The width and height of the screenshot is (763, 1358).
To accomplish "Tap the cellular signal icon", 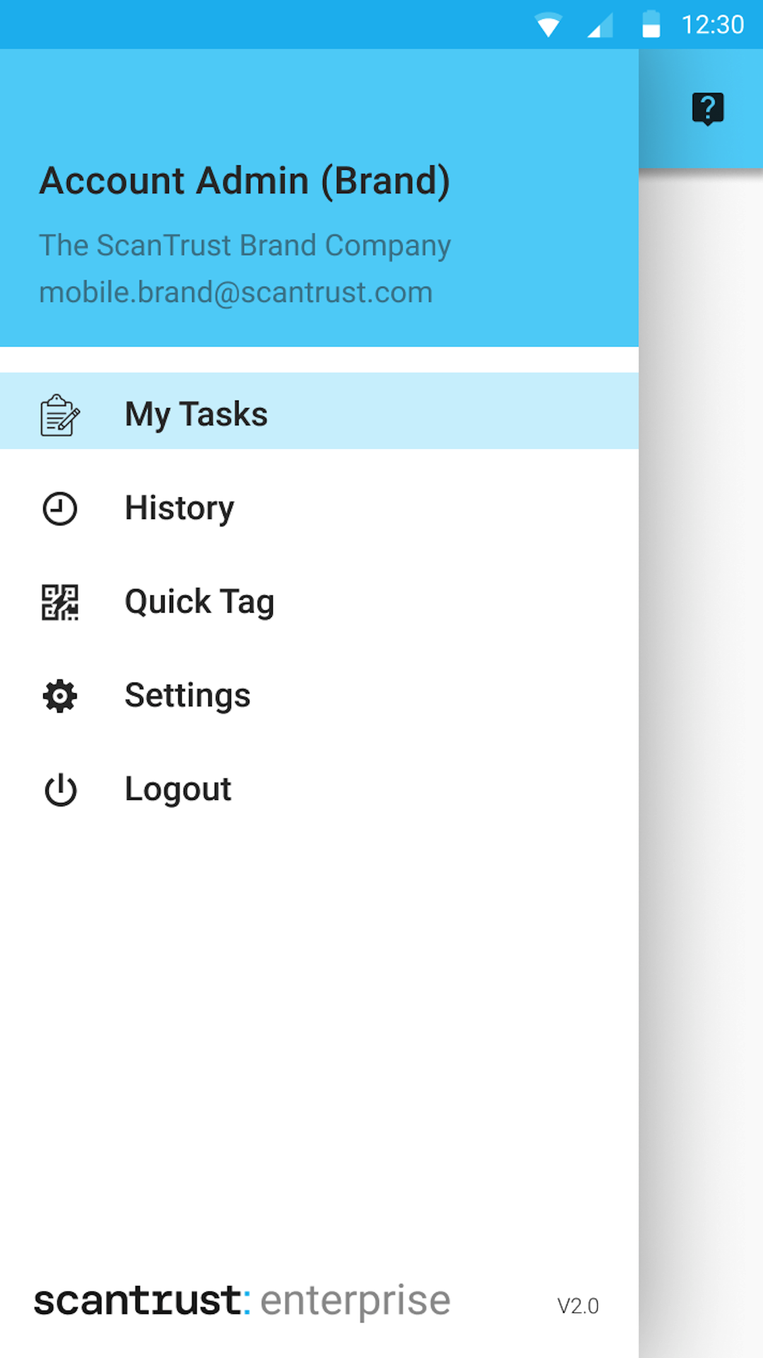I will (600, 25).
